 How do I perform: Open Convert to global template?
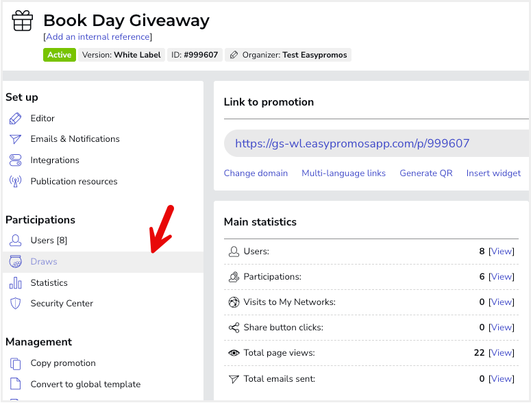[86, 384]
